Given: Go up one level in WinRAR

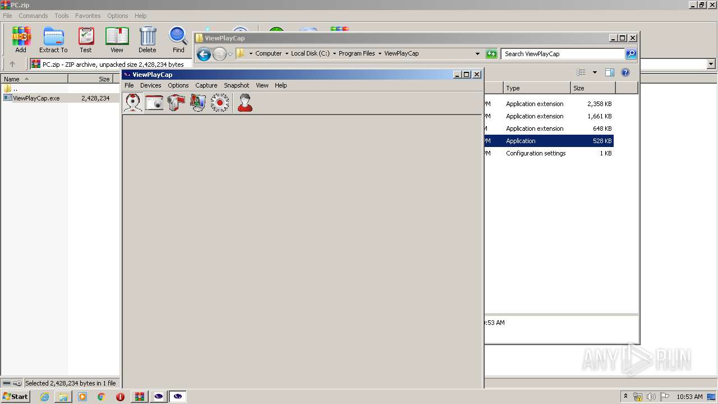Looking at the screenshot, I should click(x=12, y=64).
